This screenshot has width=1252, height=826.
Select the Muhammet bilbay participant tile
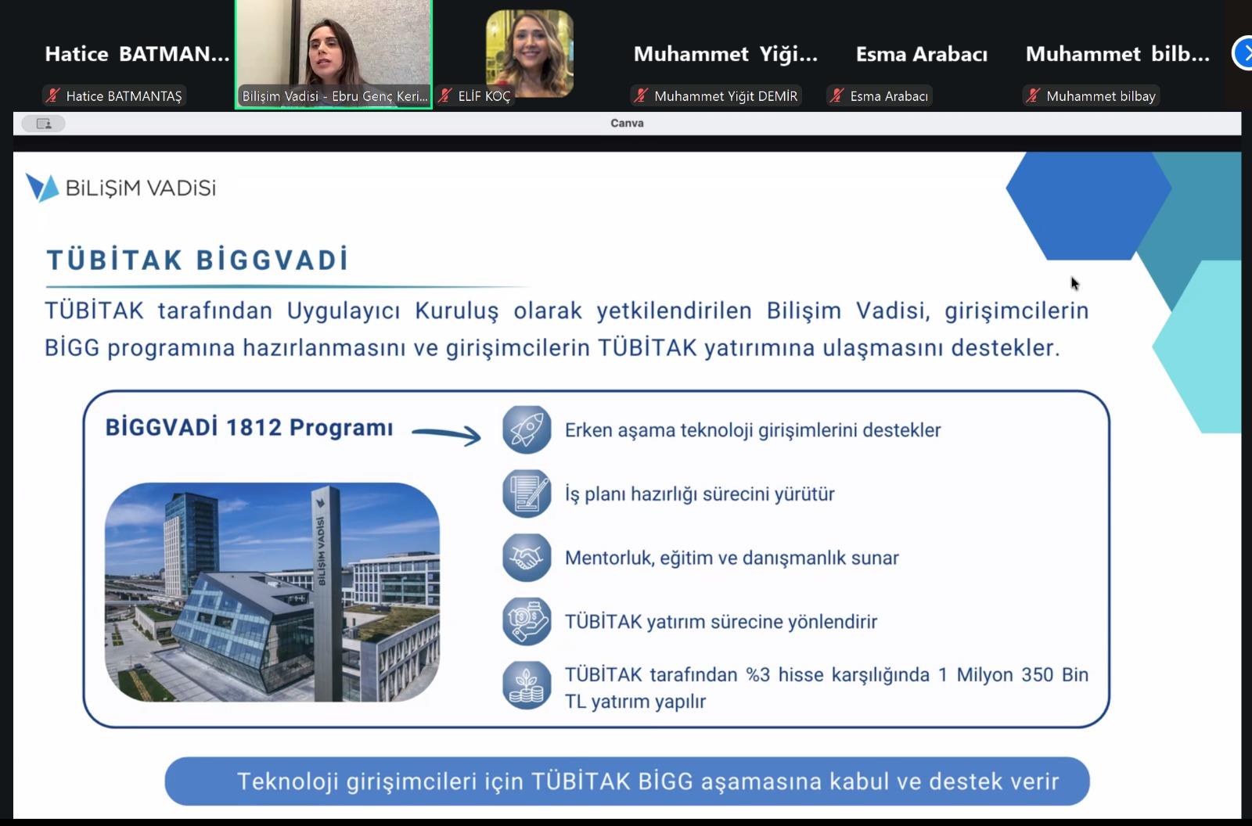[x=1117, y=55]
